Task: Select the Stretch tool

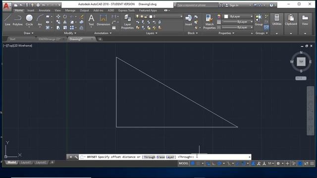Action: 58,28
